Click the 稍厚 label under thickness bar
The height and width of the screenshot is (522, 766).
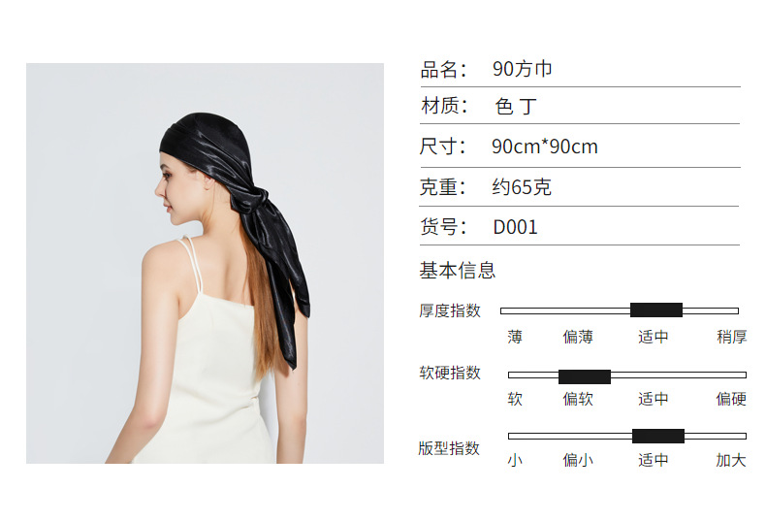[731, 337]
